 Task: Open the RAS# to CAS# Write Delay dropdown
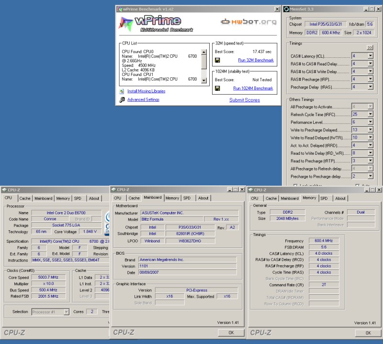coord(370,72)
